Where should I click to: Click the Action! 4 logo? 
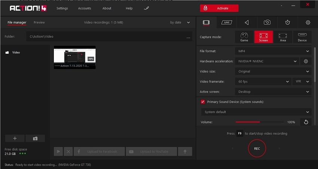coord(28,8)
